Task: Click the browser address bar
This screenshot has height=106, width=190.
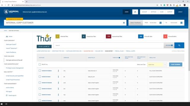Action: tap(84, 5)
